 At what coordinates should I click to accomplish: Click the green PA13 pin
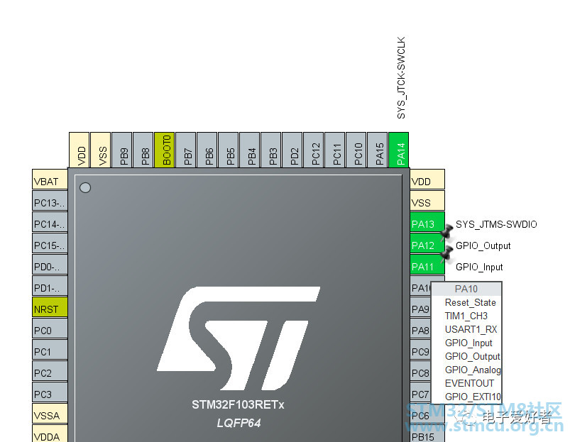click(427, 222)
